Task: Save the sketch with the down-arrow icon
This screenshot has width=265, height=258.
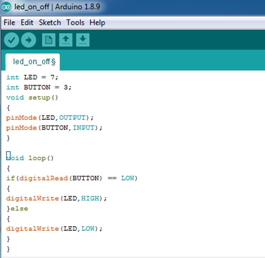Action: 83,40
